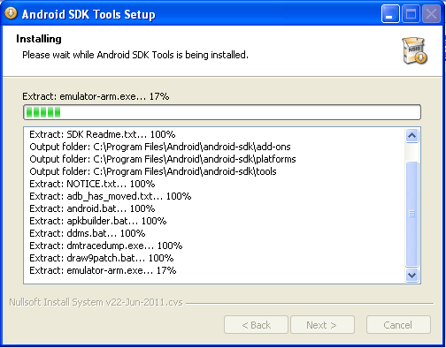Select log line for ddms.bat

(x=88, y=233)
